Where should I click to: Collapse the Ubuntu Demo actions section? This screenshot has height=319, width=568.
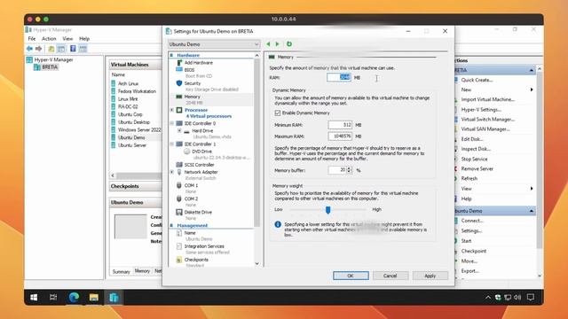click(x=532, y=211)
